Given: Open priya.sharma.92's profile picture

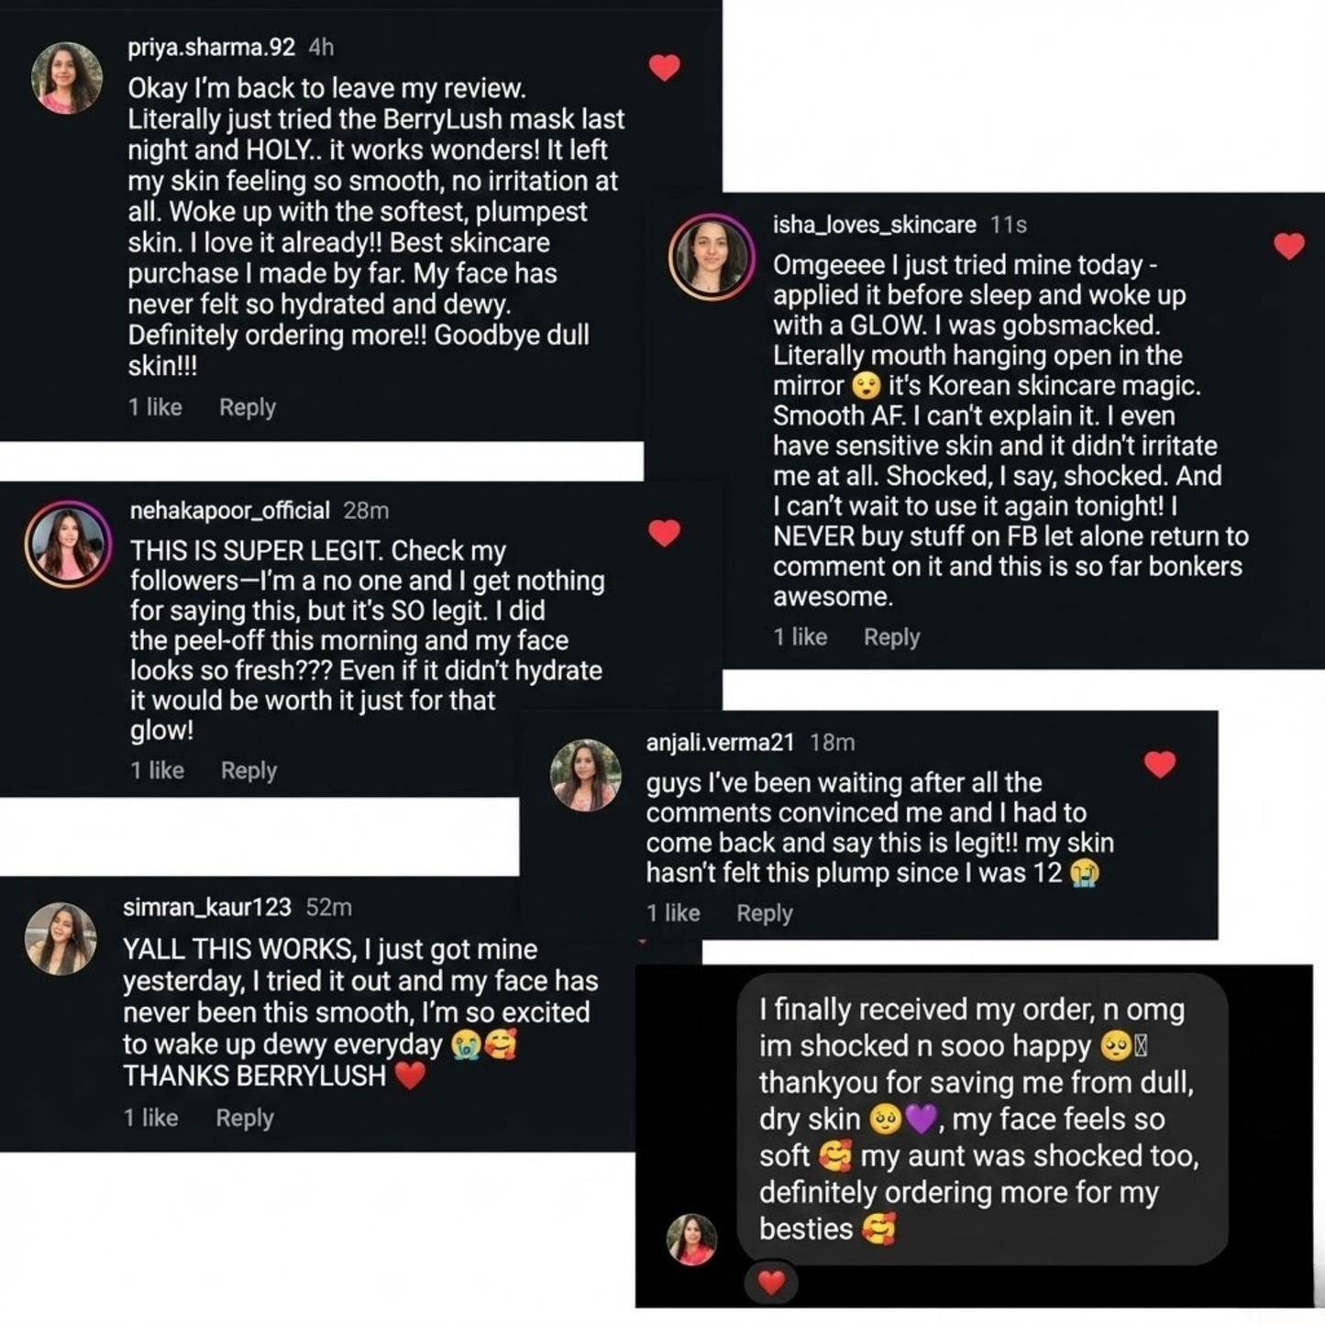Looking at the screenshot, I should coord(67,78).
